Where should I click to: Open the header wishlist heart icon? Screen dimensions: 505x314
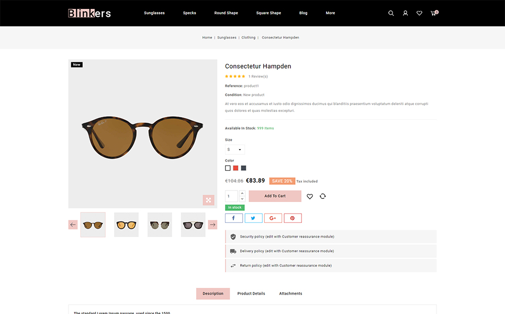point(419,13)
